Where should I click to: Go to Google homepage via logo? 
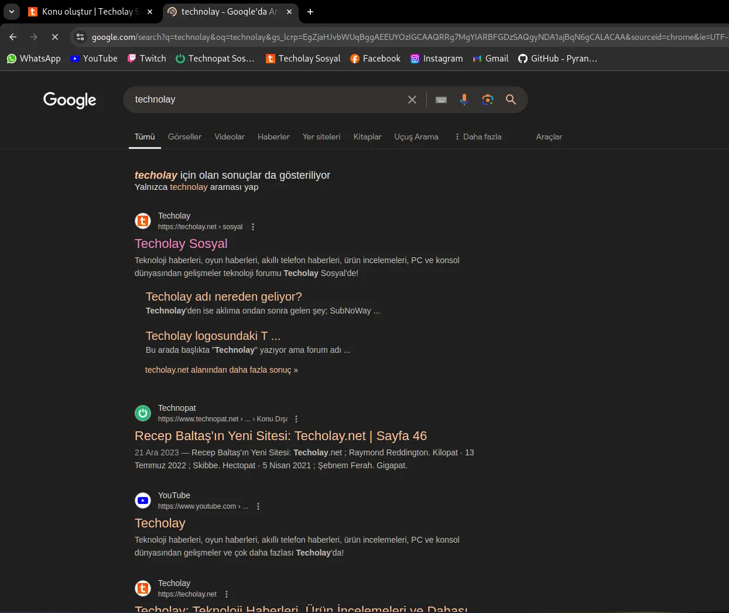[70, 100]
